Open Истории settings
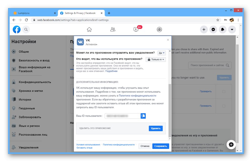Screen dimensions: 252x162 [x=25, y=99]
